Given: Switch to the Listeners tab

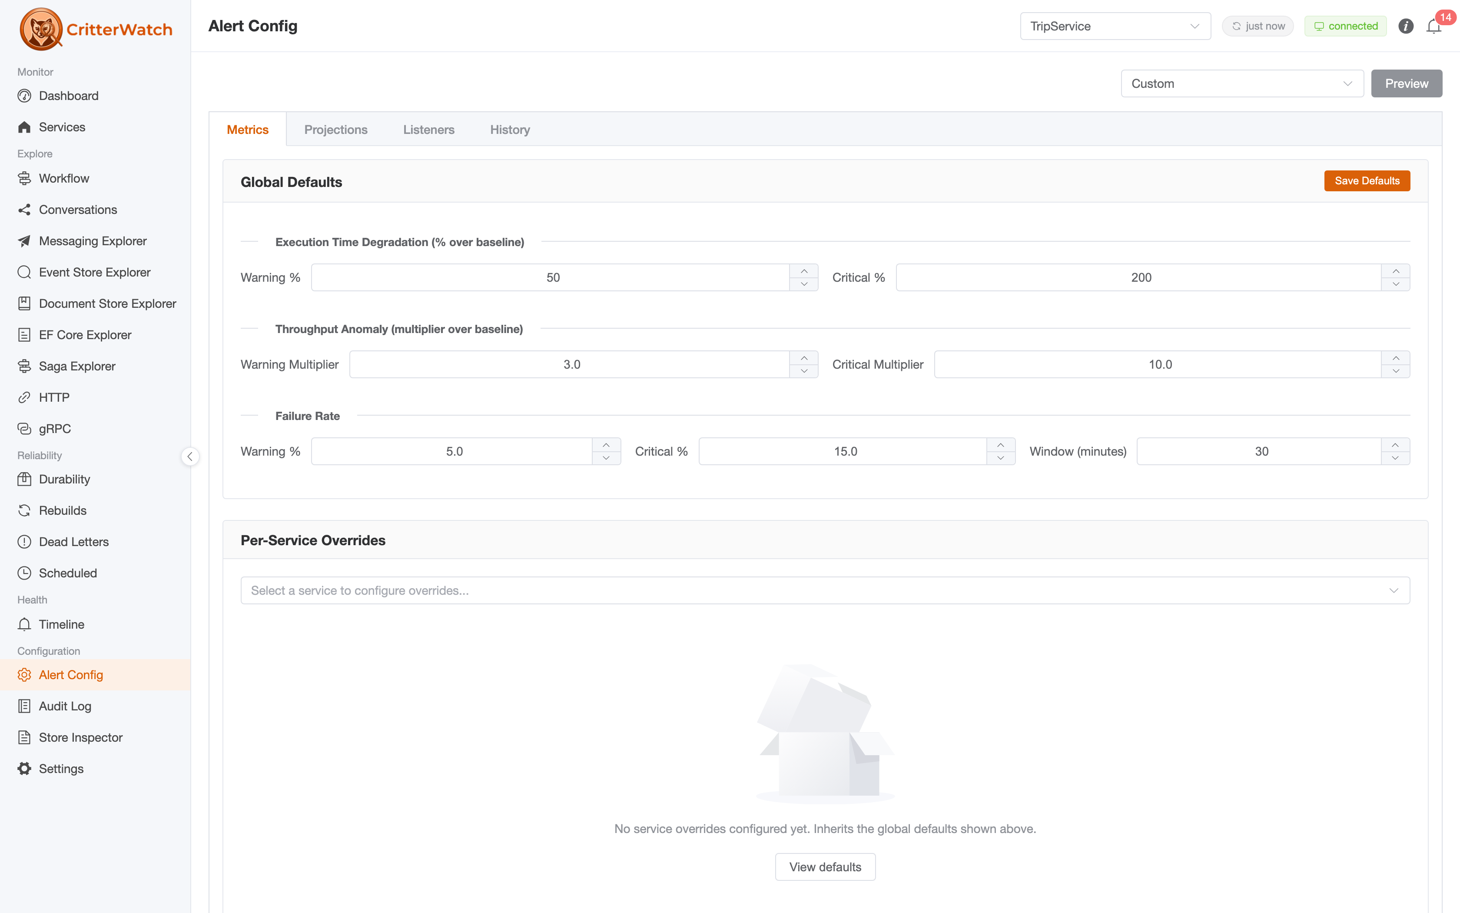Looking at the screenshot, I should tap(428, 129).
